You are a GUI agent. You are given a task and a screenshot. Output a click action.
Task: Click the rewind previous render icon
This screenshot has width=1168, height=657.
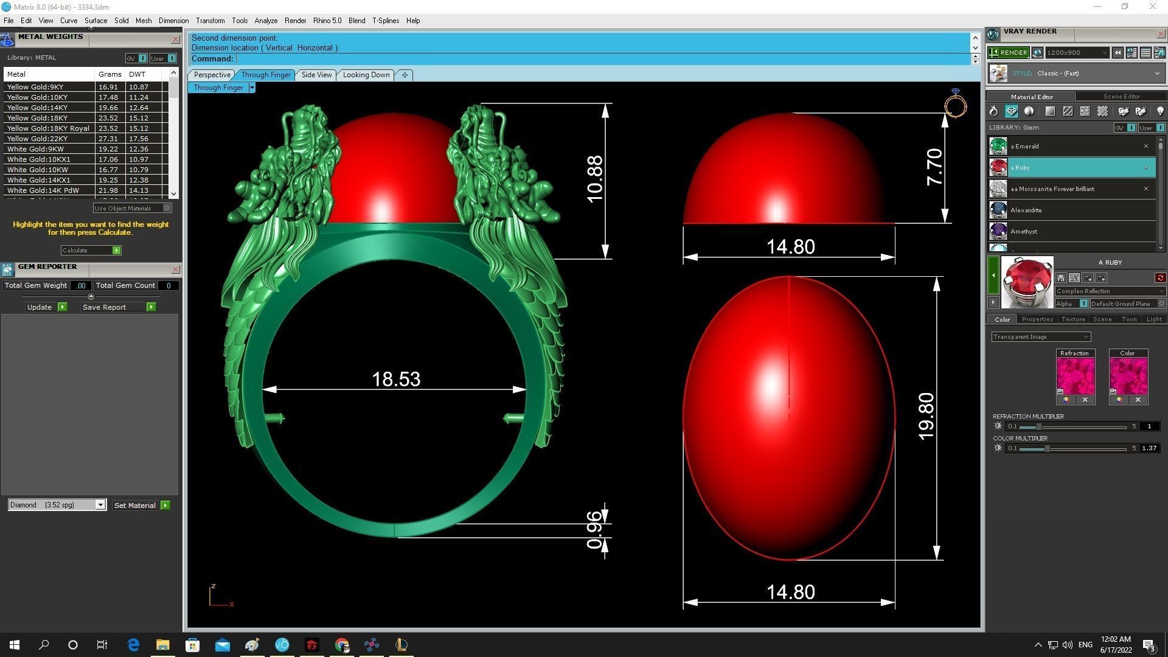coord(1118,53)
